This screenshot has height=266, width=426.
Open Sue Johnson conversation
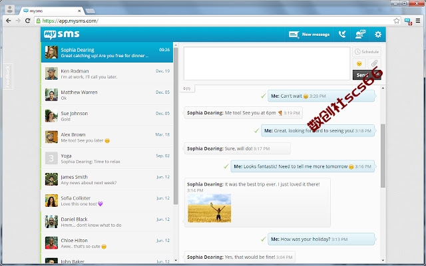point(107,116)
